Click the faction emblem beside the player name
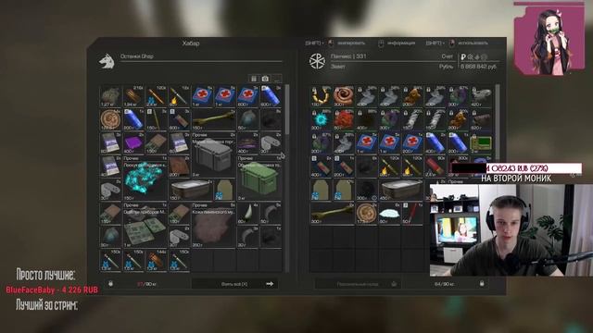Image resolution: width=593 pixels, height=333 pixels. click(x=317, y=61)
